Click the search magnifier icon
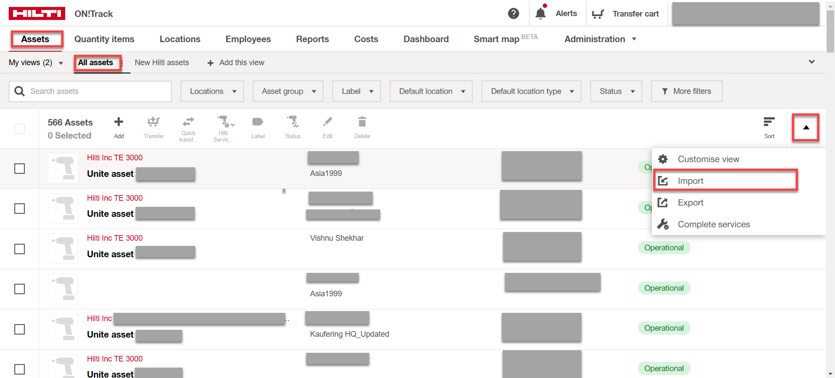Image resolution: width=835 pixels, height=378 pixels. pyautogui.click(x=20, y=91)
